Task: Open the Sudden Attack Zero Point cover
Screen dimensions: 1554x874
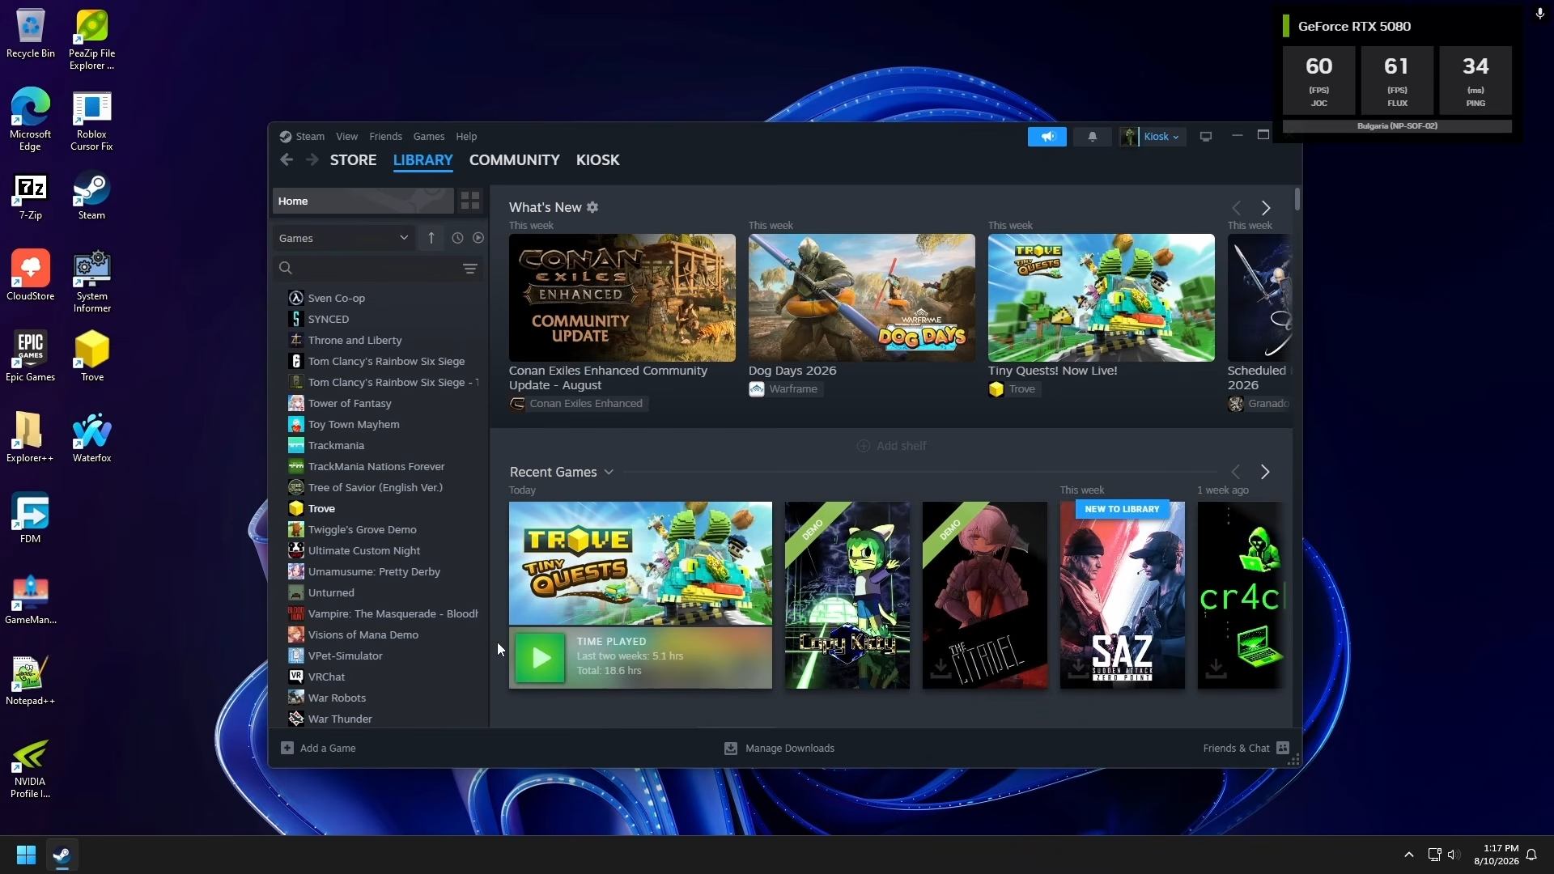Action: (1123, 596)
